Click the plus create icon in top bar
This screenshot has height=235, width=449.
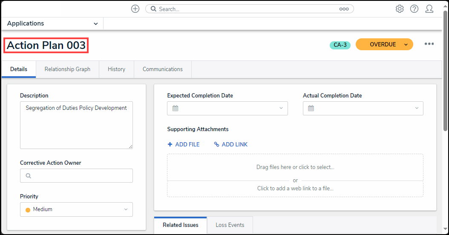135,9
